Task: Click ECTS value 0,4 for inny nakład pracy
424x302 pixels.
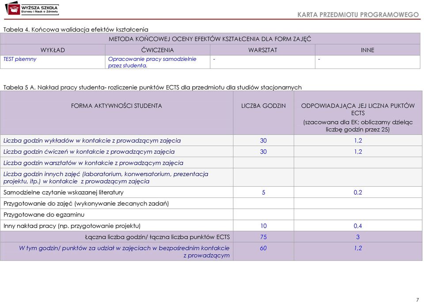Action: (x=358, y=226)
